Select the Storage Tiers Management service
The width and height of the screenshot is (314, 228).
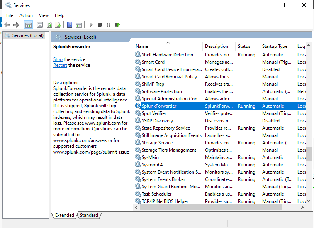point(219,150)
